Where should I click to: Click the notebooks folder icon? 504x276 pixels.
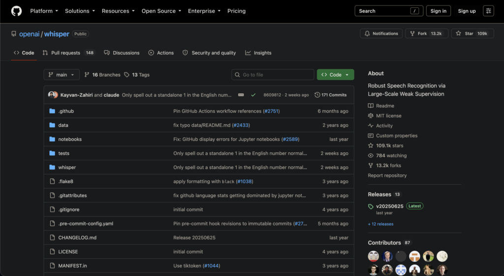click(x=52, y=139)
